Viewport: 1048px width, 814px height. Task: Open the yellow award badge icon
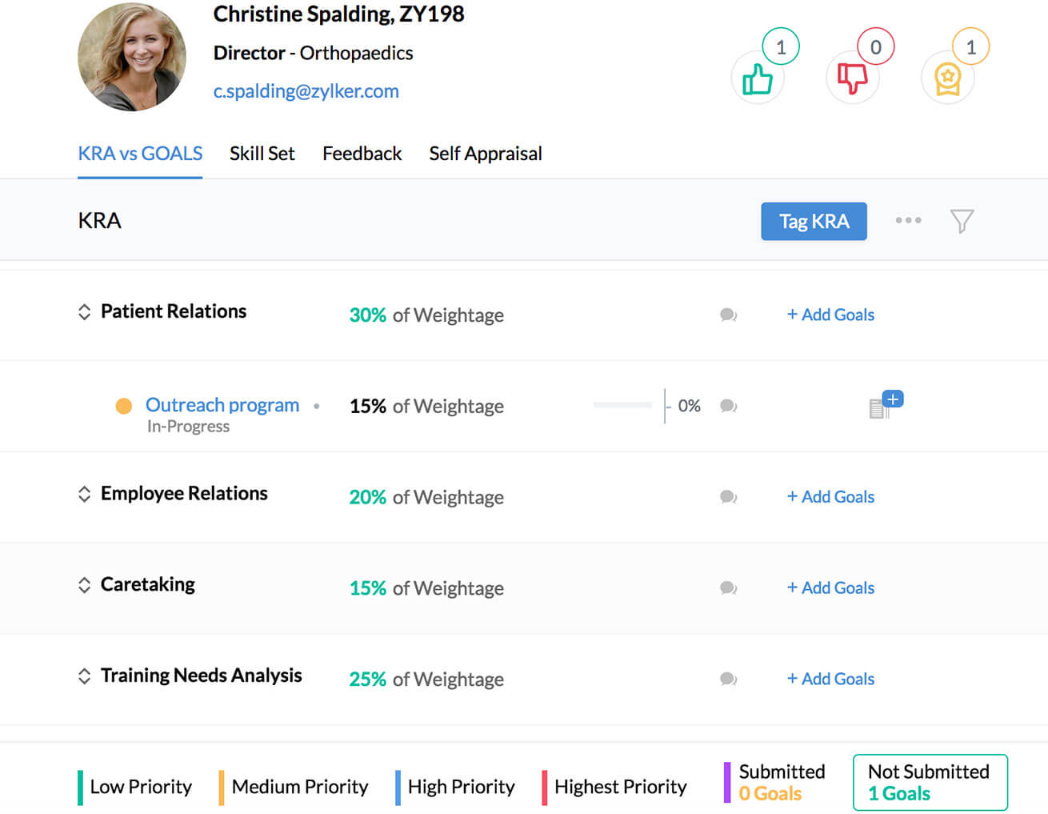947,78
